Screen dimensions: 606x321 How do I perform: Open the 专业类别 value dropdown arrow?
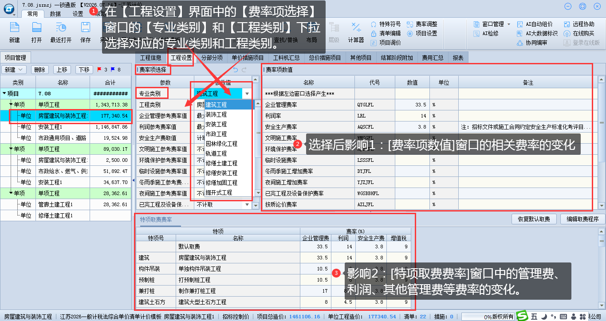[x=247, y=94]
